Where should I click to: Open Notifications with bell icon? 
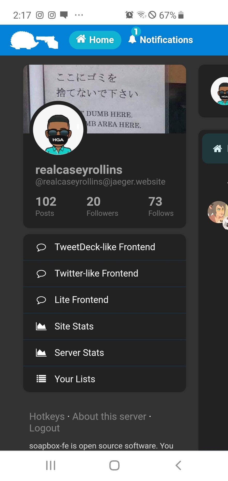point(161,40)
